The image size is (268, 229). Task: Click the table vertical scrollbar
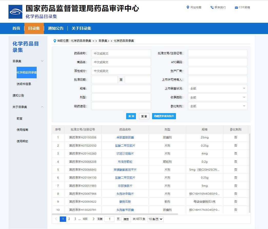(250, 173)
